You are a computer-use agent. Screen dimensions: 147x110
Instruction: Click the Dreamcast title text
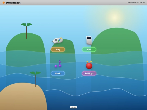pyautogui.click(x=13, y=3)
